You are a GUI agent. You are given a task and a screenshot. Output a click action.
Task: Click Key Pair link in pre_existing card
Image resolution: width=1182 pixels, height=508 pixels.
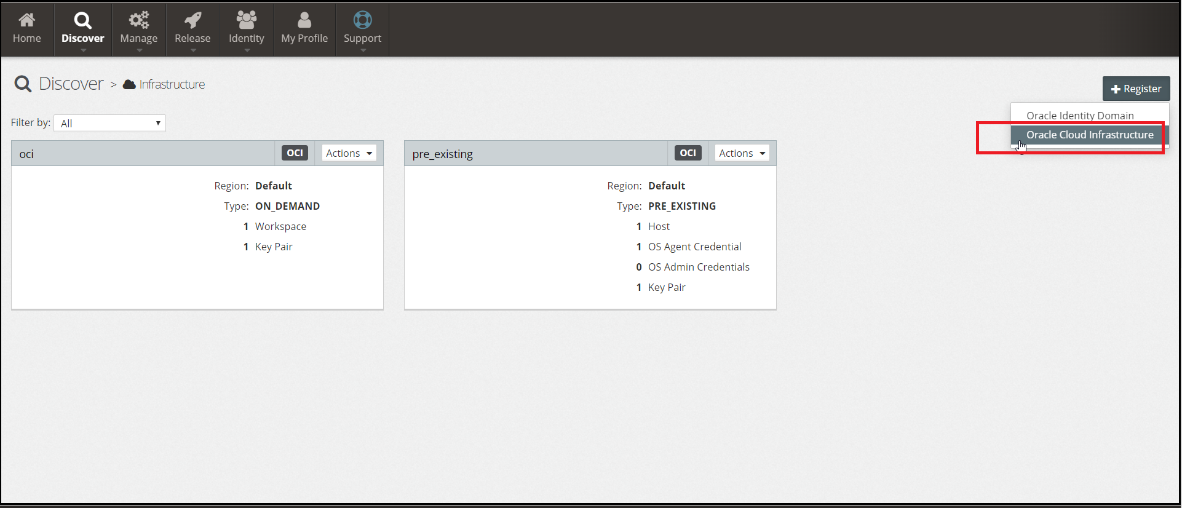click(667, 287)
